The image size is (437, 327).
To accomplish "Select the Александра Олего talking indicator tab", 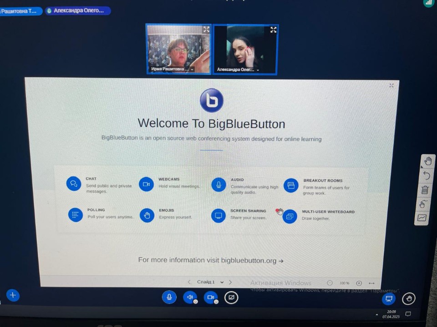I will tap(78, 10).
